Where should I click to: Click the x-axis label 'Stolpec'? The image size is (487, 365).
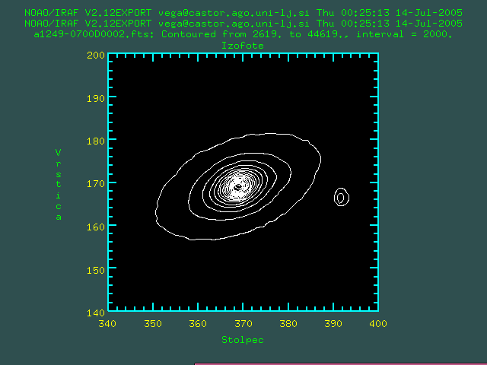tap(243, 340)
